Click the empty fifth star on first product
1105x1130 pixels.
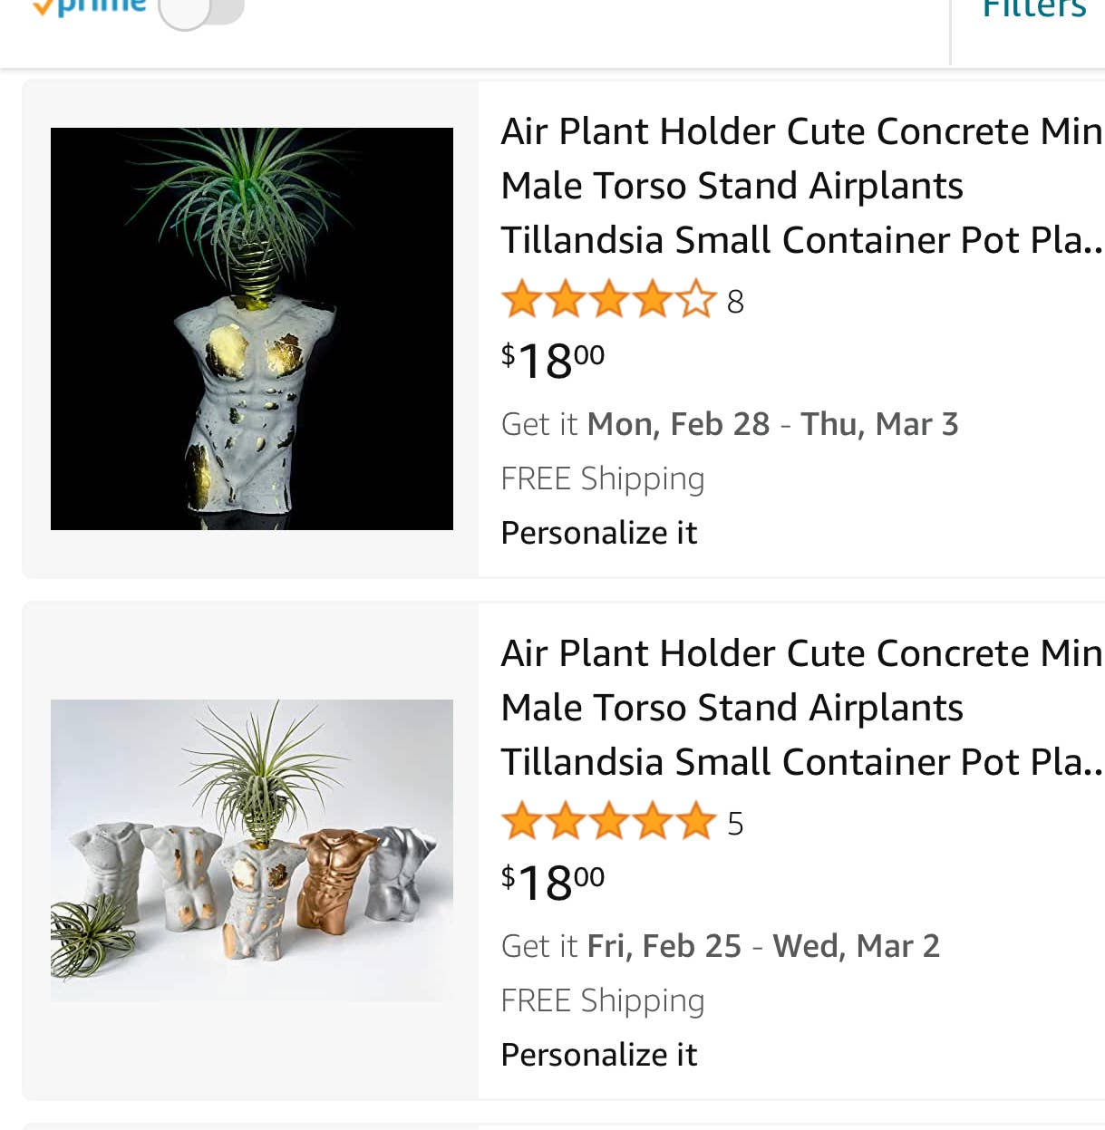695,300
